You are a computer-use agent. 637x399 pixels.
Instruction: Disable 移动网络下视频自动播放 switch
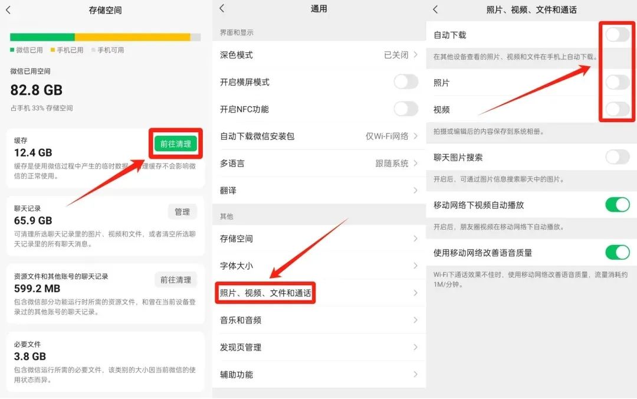[618, 205]
